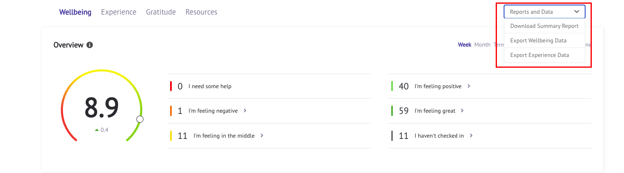Click the gauge marker circle on the dial

(140, 119)
